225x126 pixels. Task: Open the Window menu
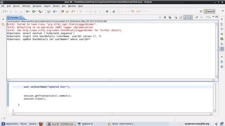tap(72, 6)
